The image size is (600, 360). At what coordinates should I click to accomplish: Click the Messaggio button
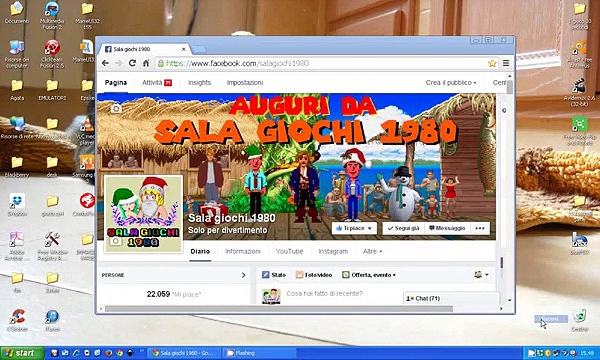tap(447, 228)
